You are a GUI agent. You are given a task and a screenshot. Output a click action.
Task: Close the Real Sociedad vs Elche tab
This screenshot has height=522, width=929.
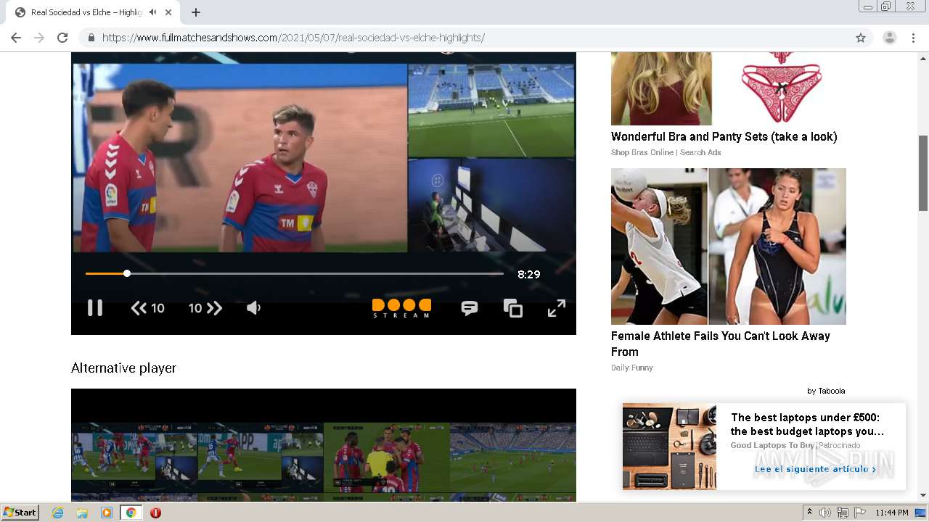tap(168, 12)
